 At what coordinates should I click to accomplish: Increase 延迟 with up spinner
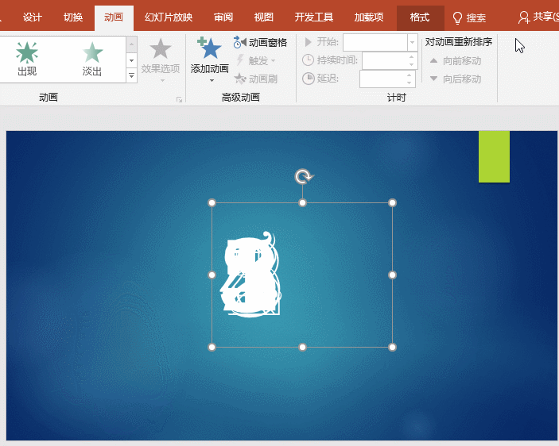(x=410, y=75)
